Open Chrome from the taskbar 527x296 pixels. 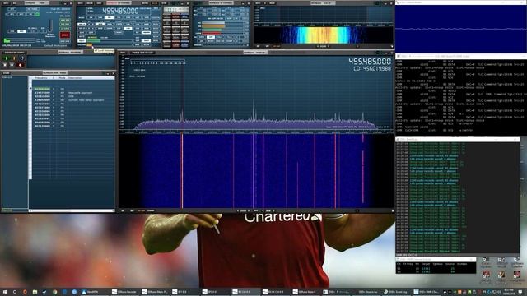tap(54, 292)
